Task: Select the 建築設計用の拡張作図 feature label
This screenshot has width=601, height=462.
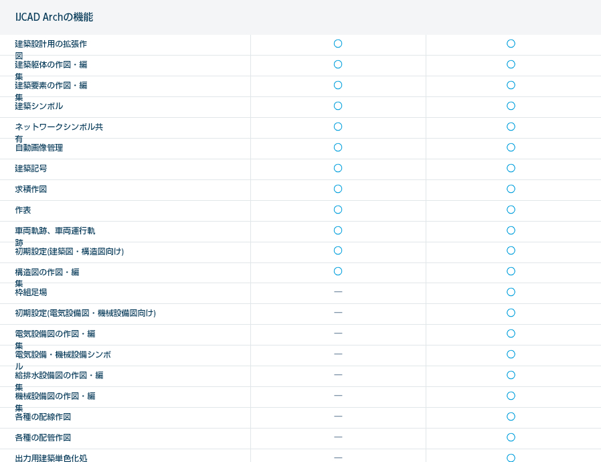Action: 51,44
